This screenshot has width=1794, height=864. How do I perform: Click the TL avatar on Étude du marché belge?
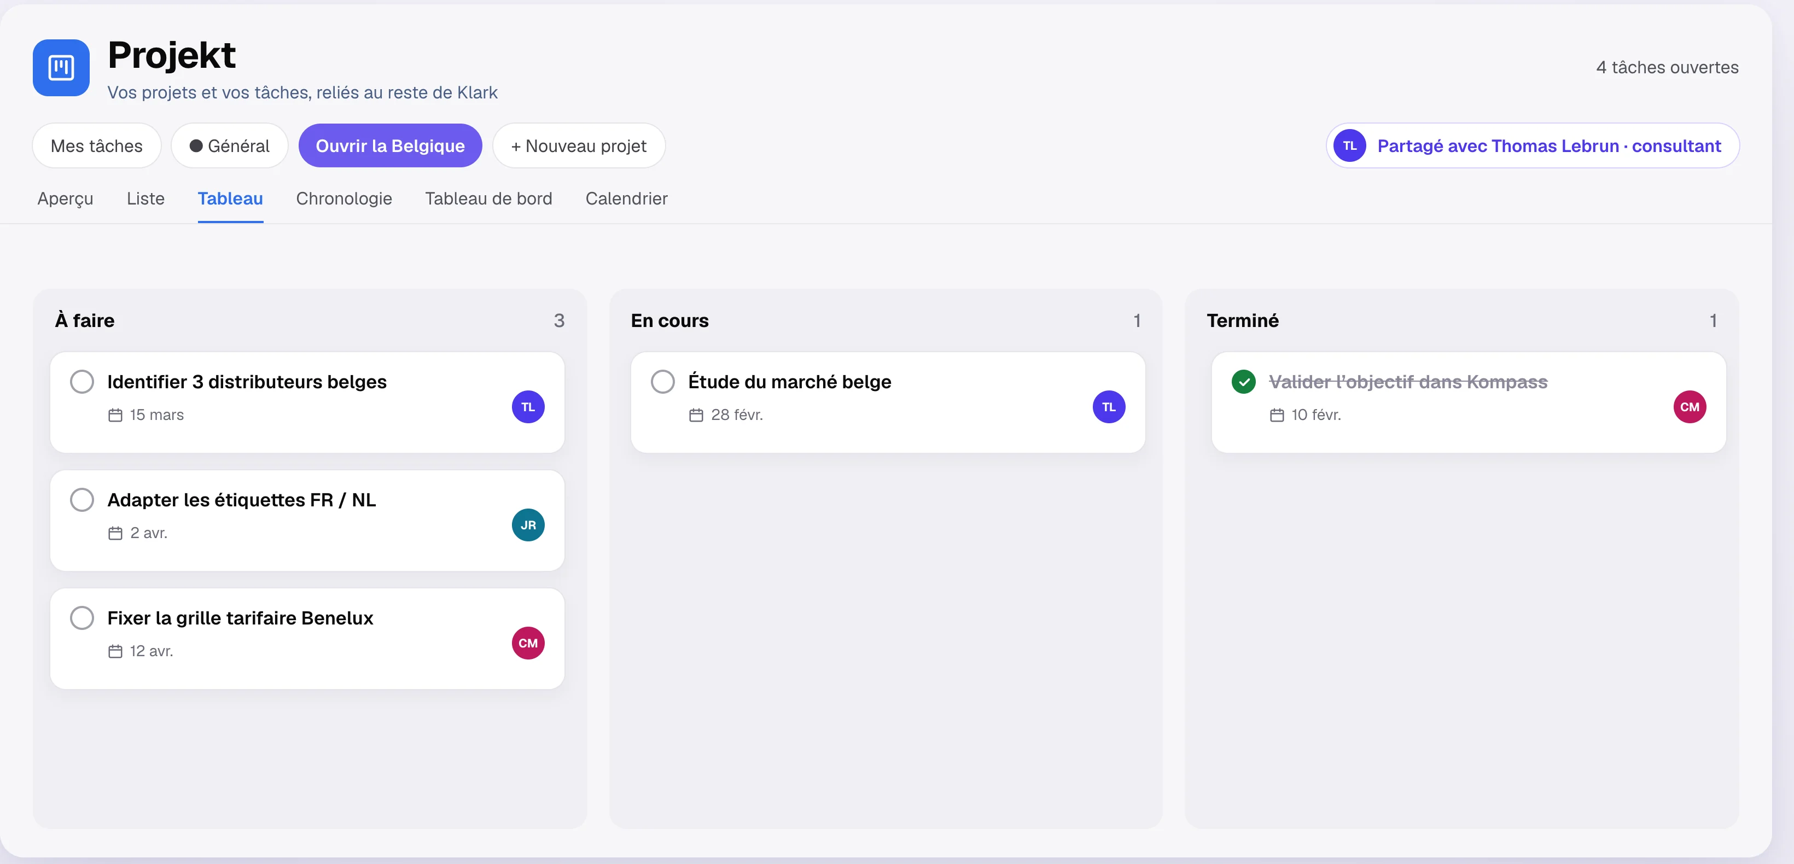1109,407
